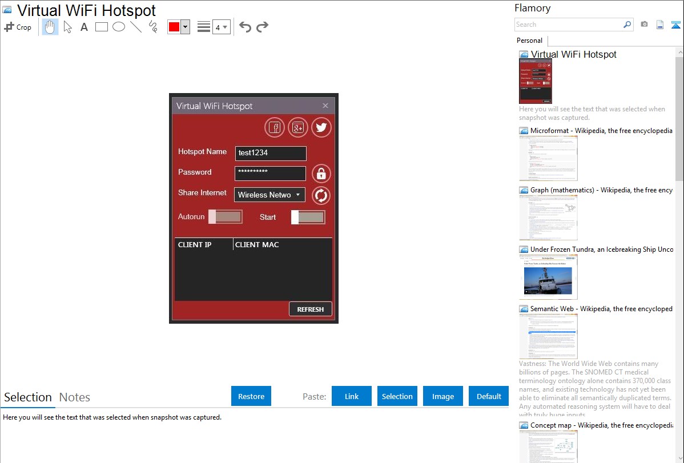Open Virtual WiFi Hotspot snapshot thumbnail
Image resolution: width=684 pixels, height=463 pixels.
(536, 81)
